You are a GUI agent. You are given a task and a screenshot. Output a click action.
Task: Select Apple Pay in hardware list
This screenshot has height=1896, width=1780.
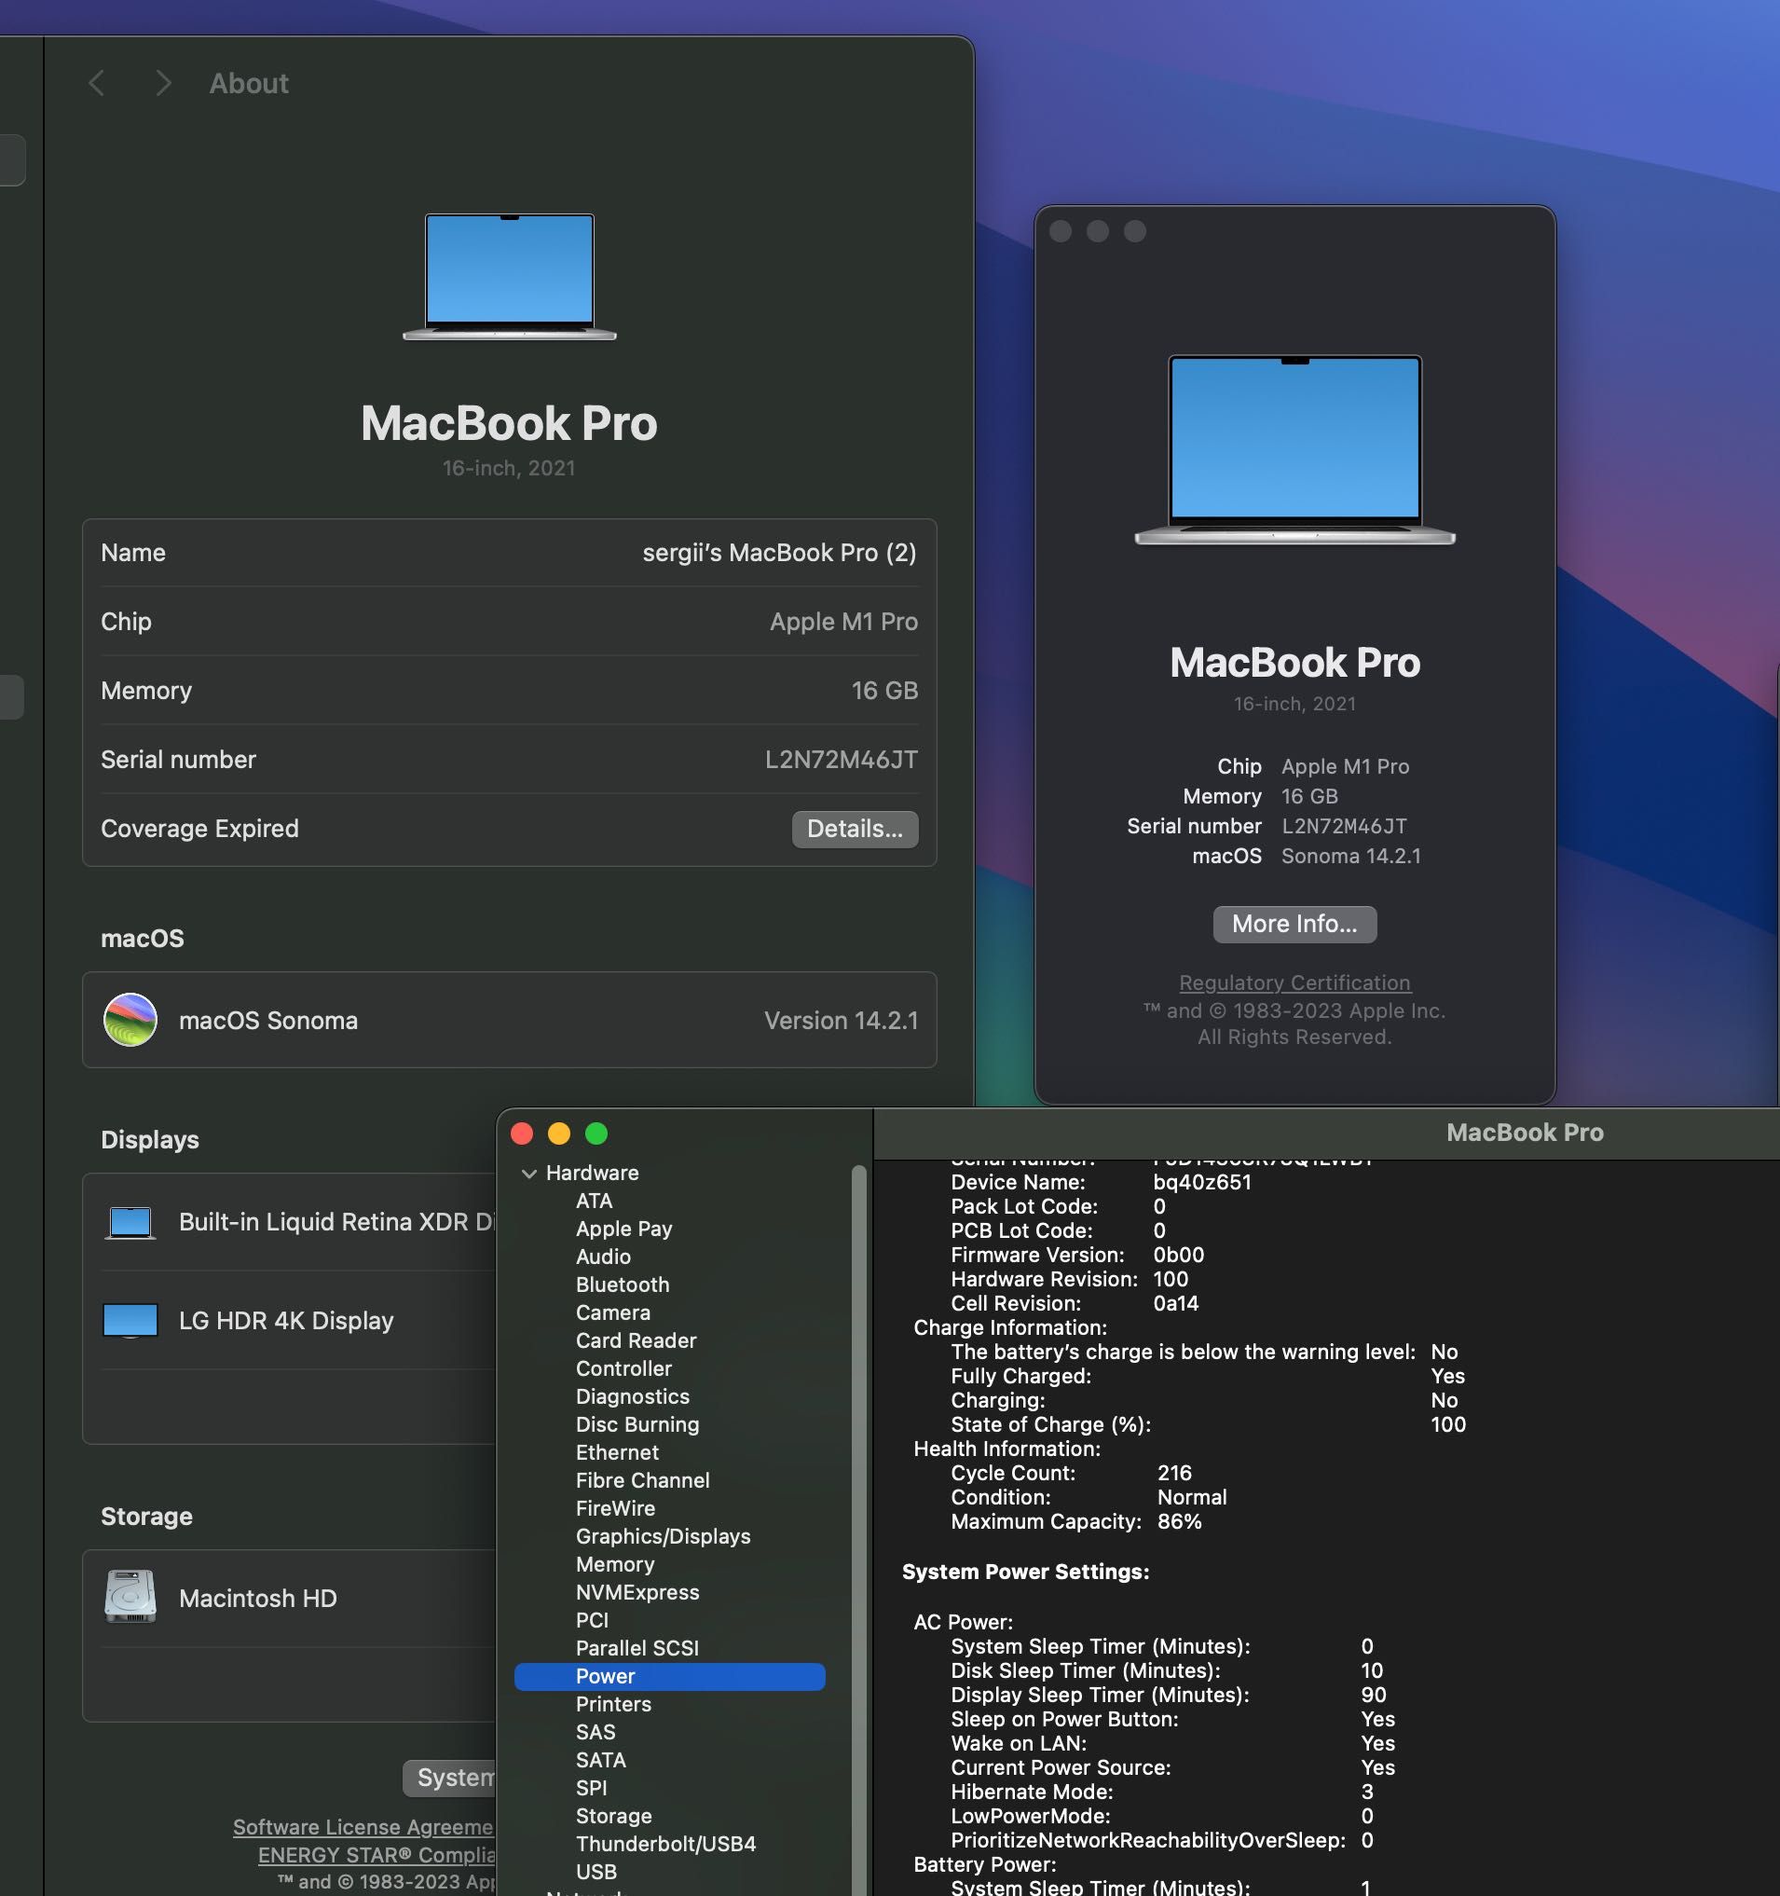pos(623,1229)
